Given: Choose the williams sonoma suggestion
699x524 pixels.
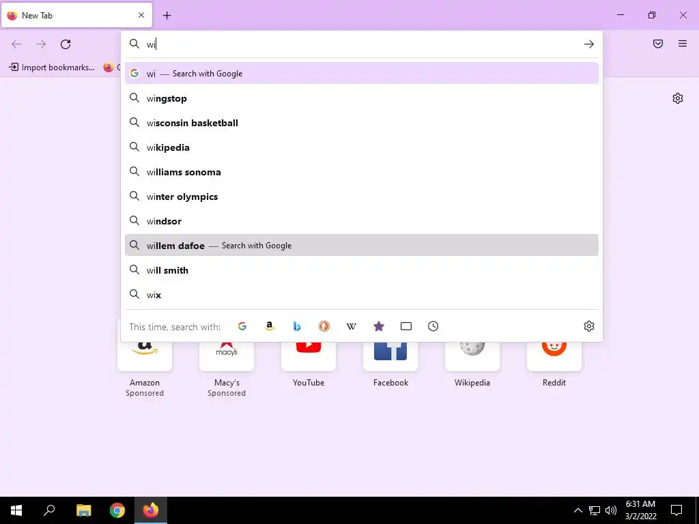Looking at the screenshot, I should pos(362,171).
